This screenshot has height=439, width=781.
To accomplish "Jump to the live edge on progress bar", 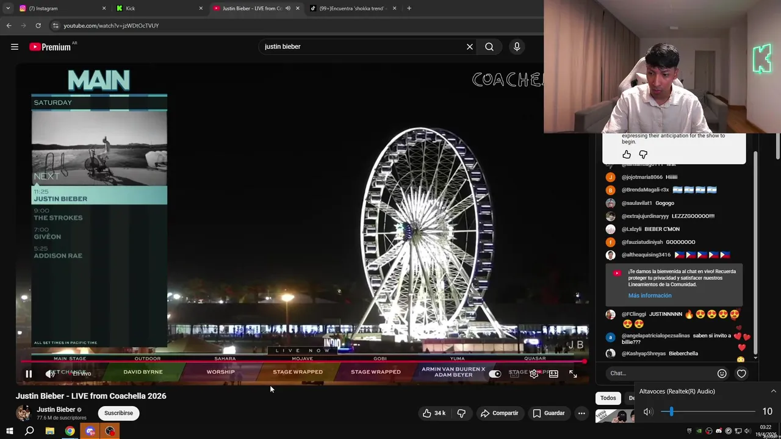I will (x=584, y=362).
